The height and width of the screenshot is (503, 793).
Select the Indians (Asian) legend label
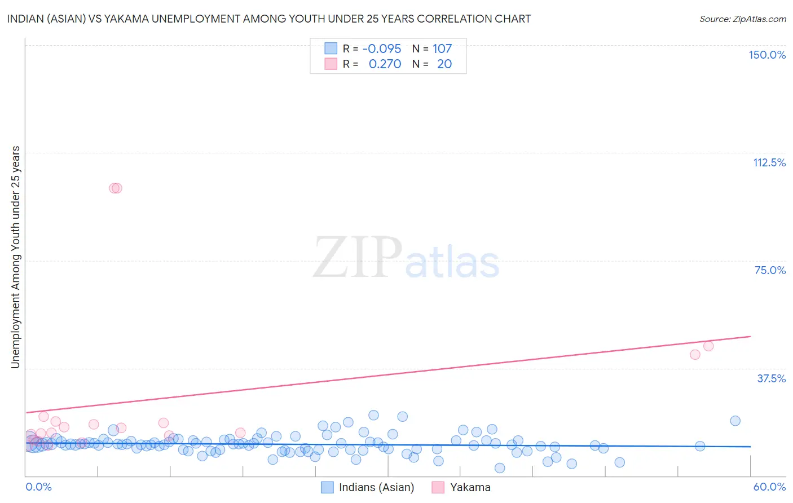click(x=376, y=487)
